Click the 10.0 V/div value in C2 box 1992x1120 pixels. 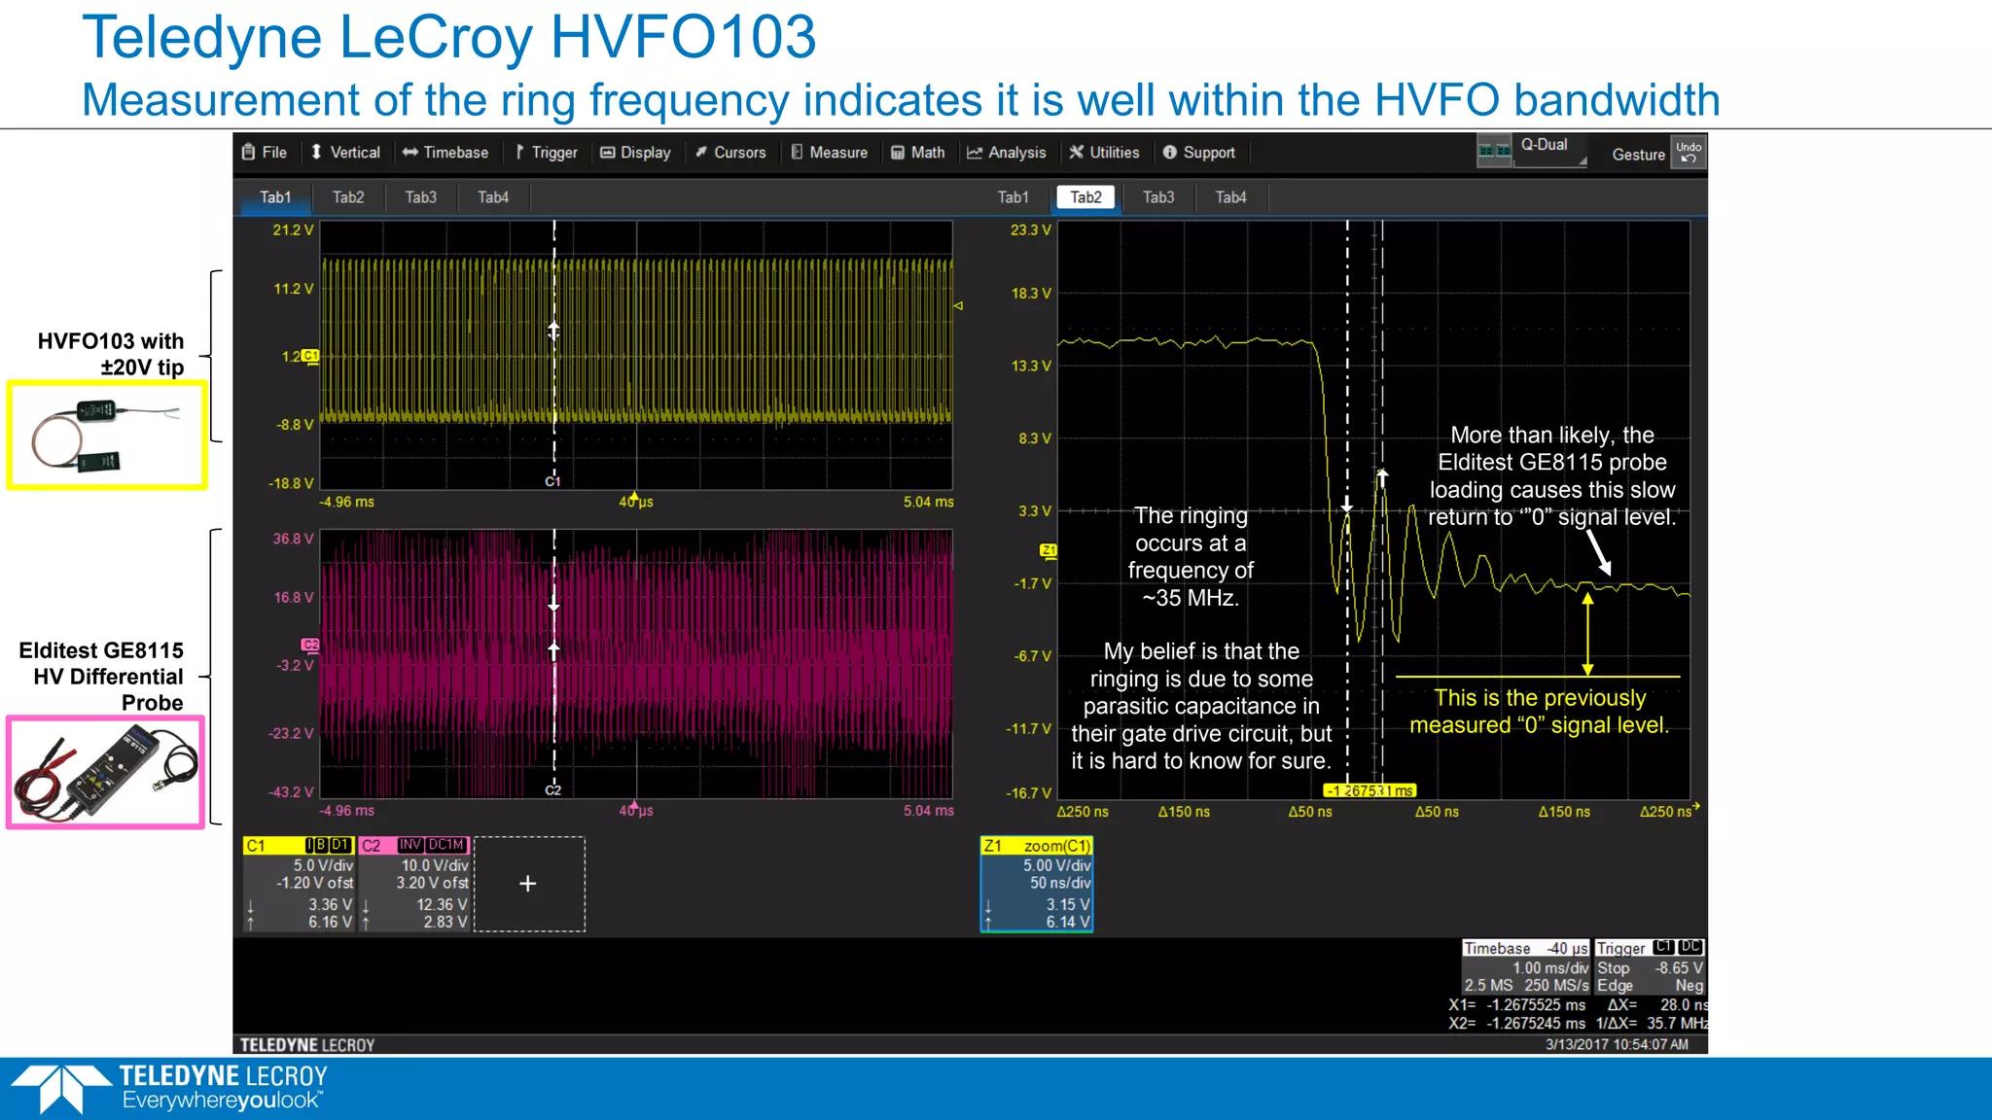tap(435, 865)
